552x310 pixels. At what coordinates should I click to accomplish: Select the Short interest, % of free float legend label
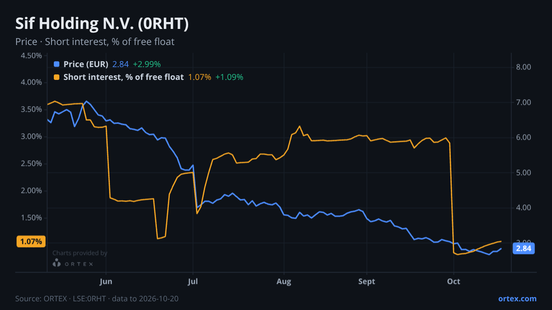pyautogui.click(x=123, y=77)
